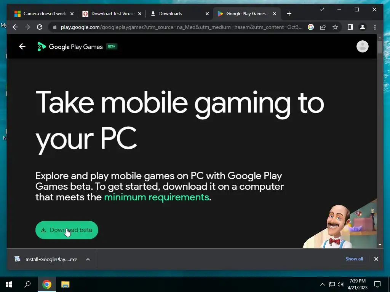390x292 pixels.
Task: Click the Google Play Games logo
Action: (70, 47)
